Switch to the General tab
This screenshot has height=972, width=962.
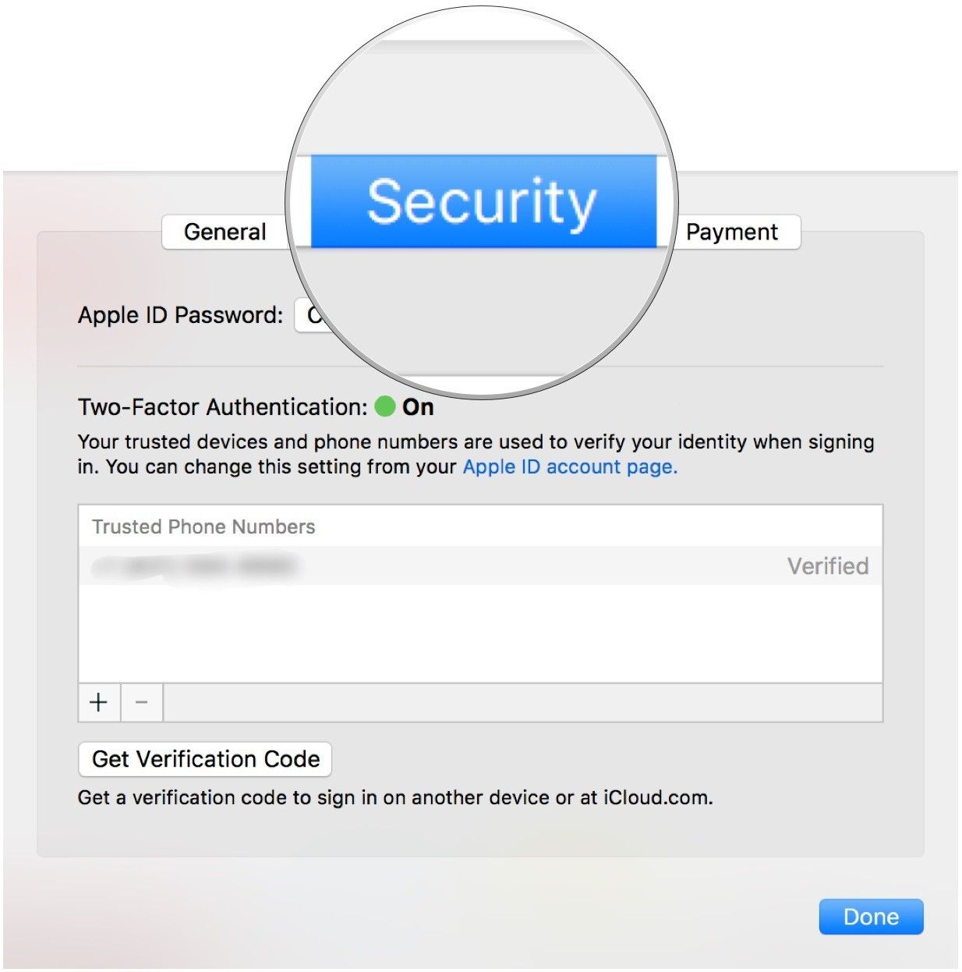(225, 232)
